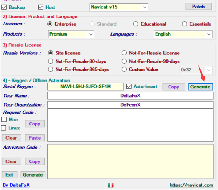Choose the Site license resale option
The height and width of the screenshot is (190, 218).
pos(51,53)
